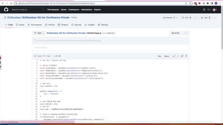Click the page vertical scrollbar
The width and height of the screenshot is (223, 125).
pos(222,28)
